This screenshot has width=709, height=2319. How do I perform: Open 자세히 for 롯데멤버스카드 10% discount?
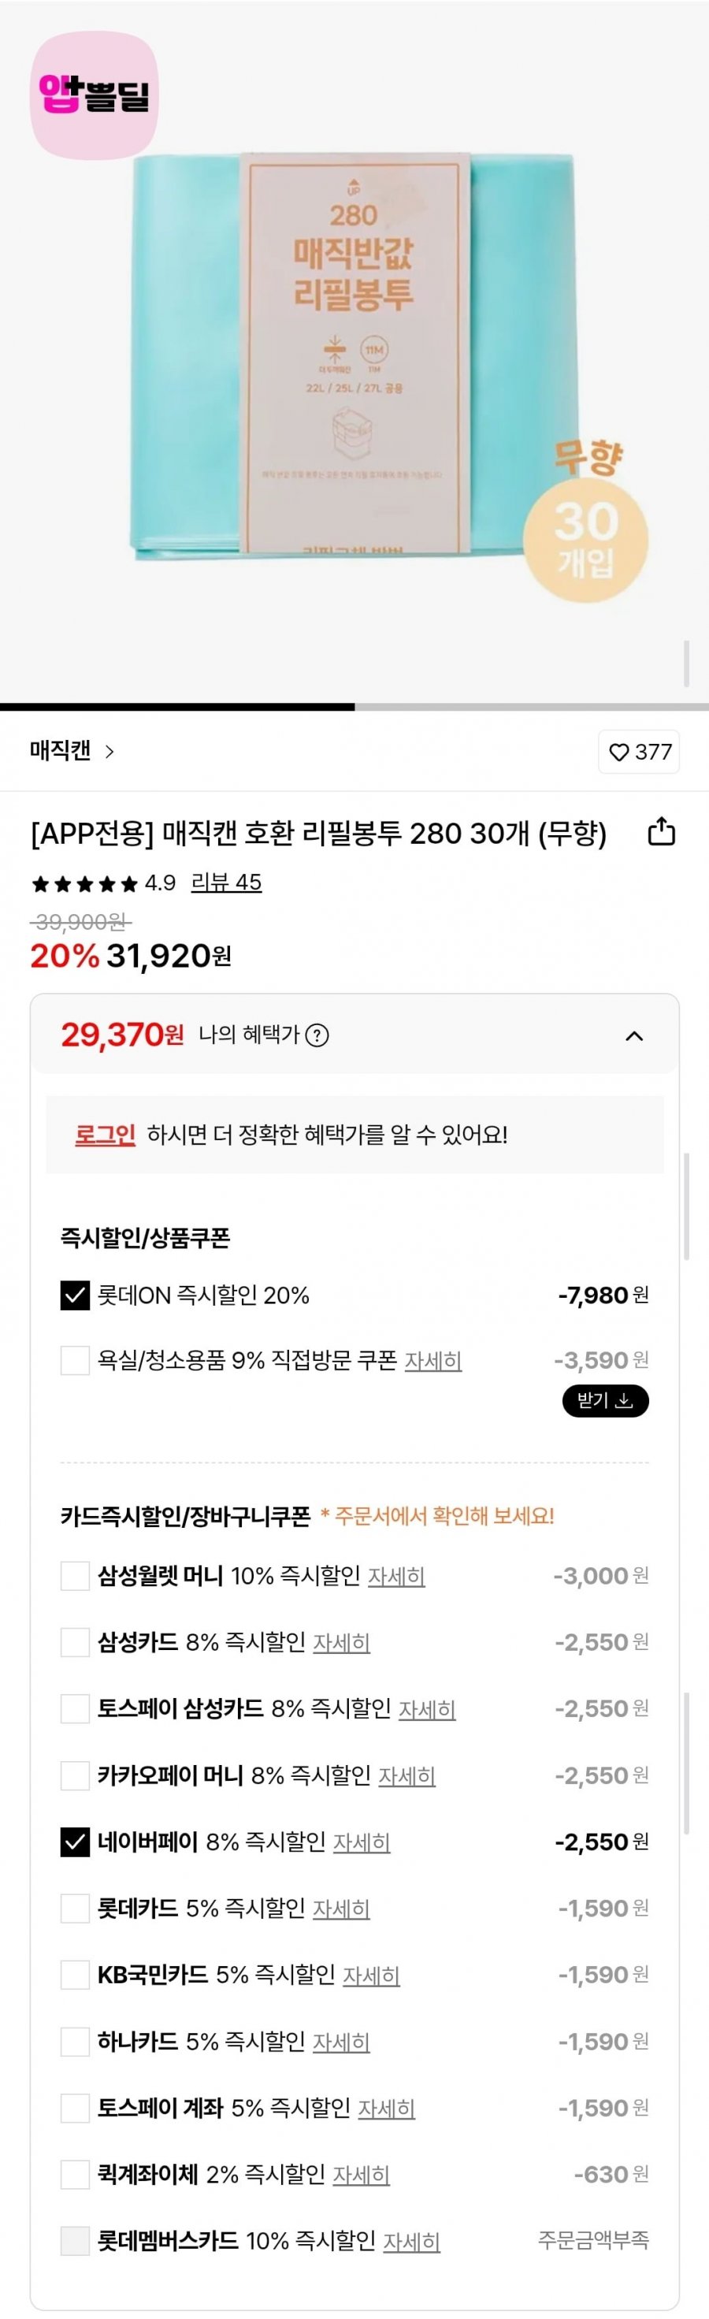(x=411, y=2242)
